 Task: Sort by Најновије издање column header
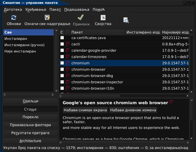tap(175, 32)
